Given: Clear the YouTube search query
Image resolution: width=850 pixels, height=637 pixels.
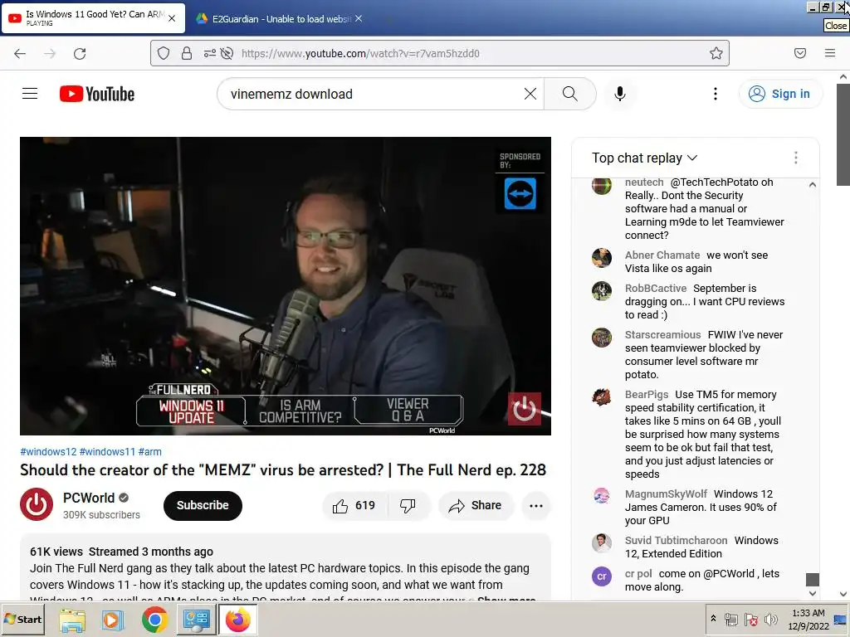Looking at the screenshot, I should (x=530, y=94).
